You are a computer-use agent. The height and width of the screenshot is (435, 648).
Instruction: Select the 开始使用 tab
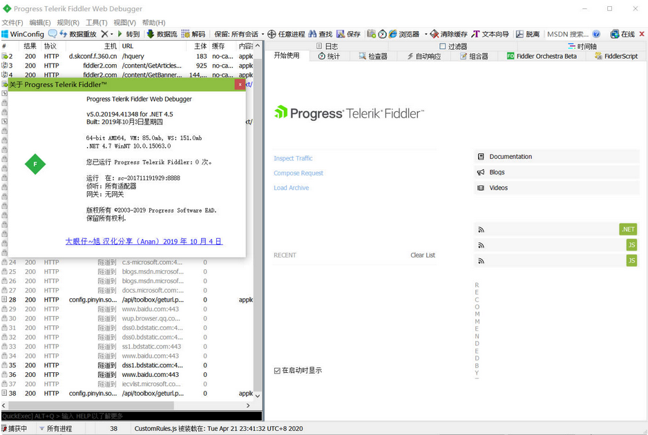click(287, 55)
